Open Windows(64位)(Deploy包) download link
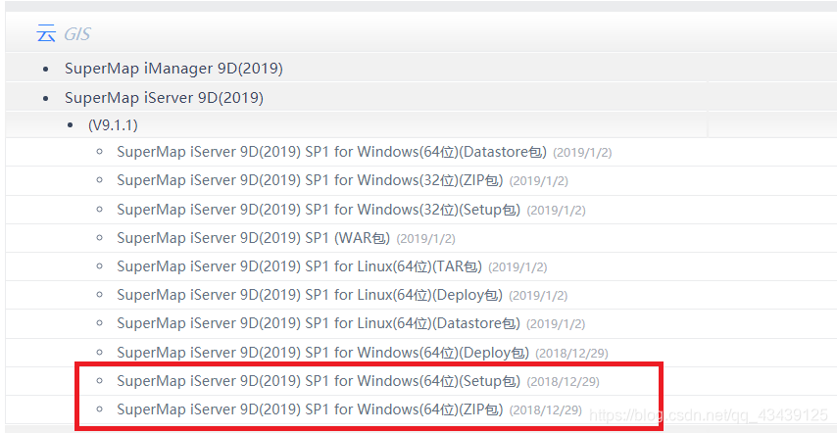837x433 pixels. (x=323, y=353)
